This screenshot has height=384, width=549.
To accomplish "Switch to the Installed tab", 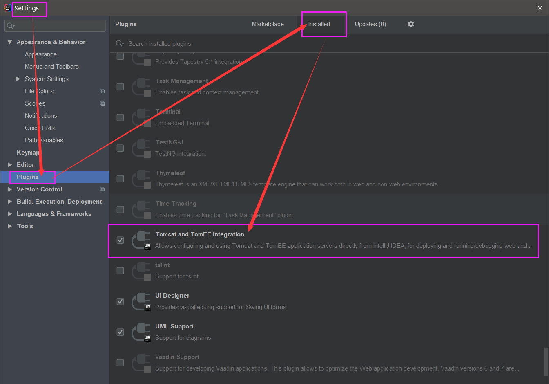I will 319,24.
